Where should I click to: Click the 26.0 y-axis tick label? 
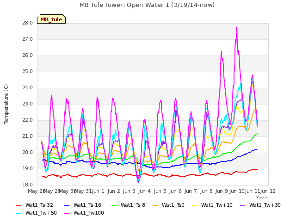[28, 55]
